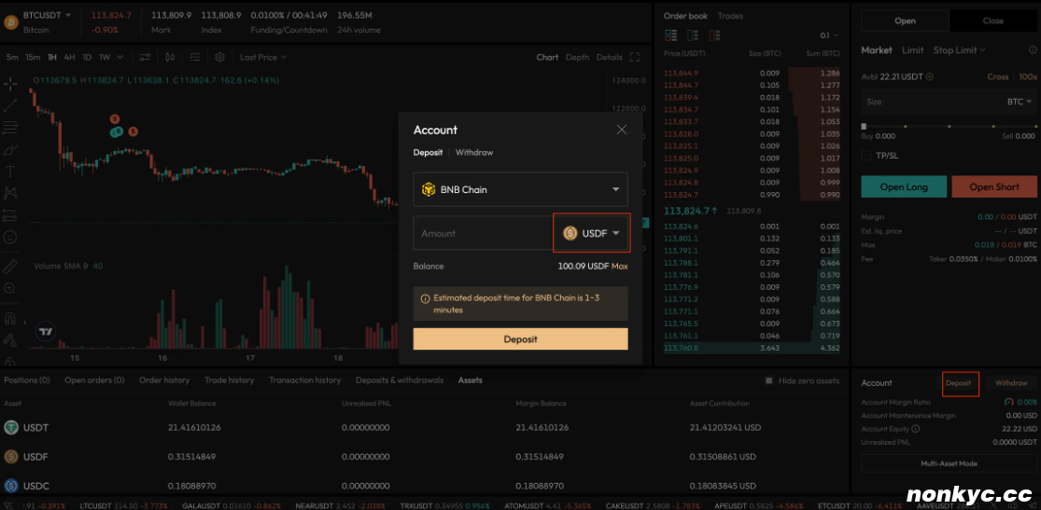Open the chart checklist templates icon
The width and height of the screenshot is (1041, 510).
coord(195,57)
